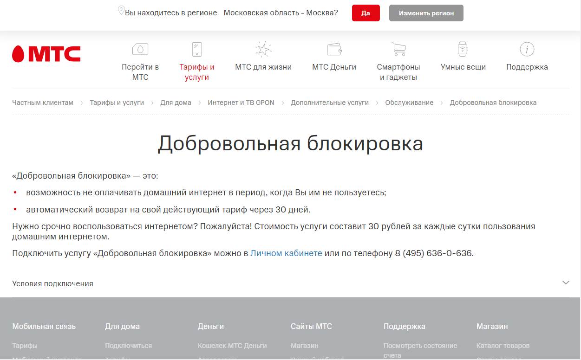
Task: Open the Тарифы footer link under Мобильная связь
Action: [25, 346]
